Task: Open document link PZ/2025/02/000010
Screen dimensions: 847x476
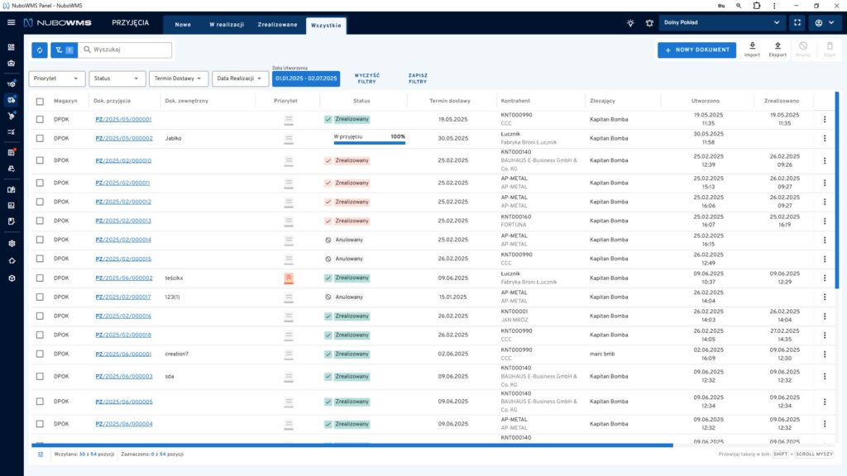Action: (123, 161)
